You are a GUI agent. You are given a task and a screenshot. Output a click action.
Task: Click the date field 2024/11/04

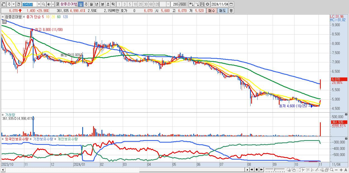220,4
